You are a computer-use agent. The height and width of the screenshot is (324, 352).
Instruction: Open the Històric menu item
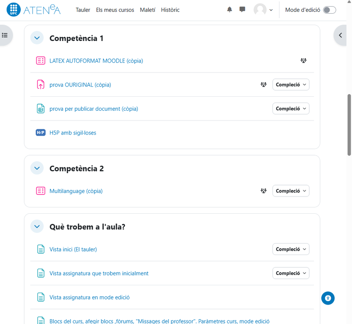coord(170,10)
